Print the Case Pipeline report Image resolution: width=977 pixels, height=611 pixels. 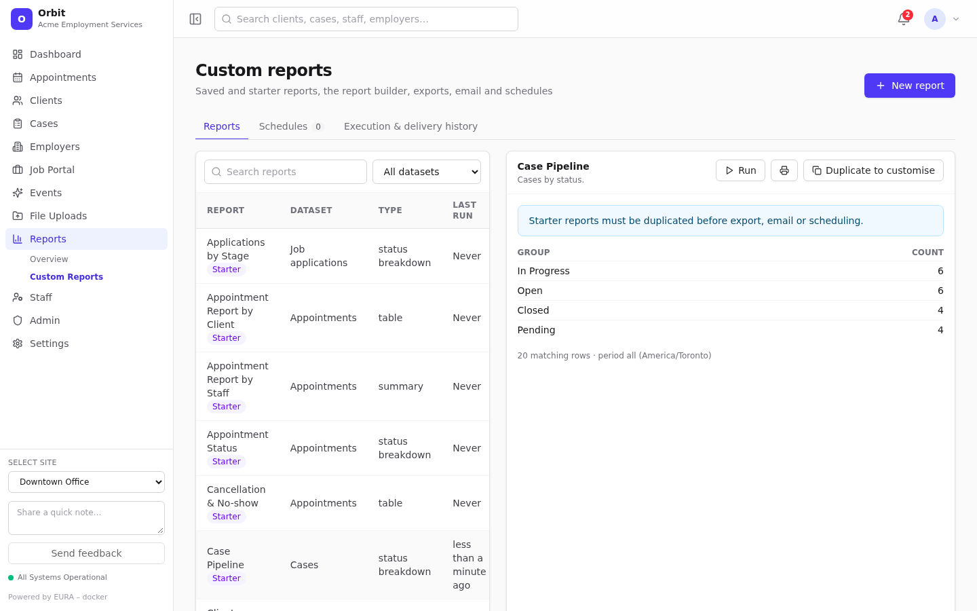(784, 170)
